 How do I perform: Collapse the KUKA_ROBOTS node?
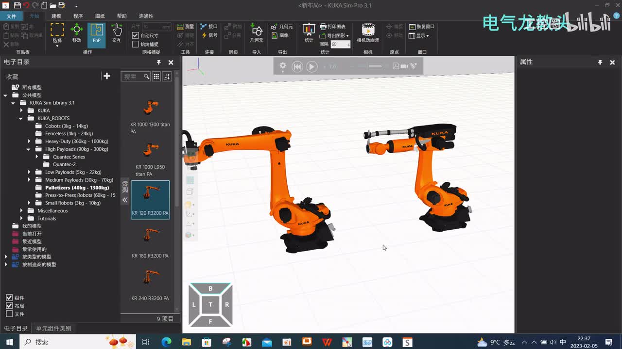21,118
